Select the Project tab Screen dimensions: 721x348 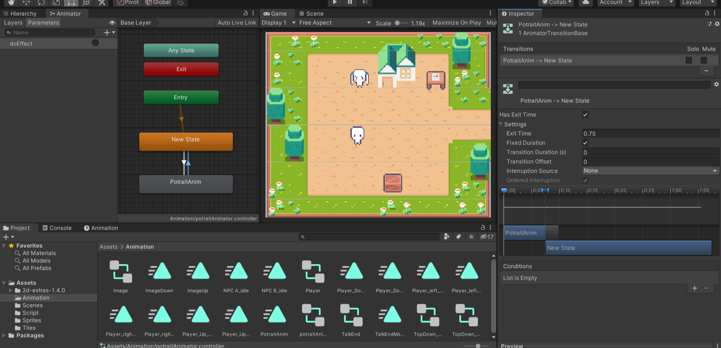pos(16,228)
